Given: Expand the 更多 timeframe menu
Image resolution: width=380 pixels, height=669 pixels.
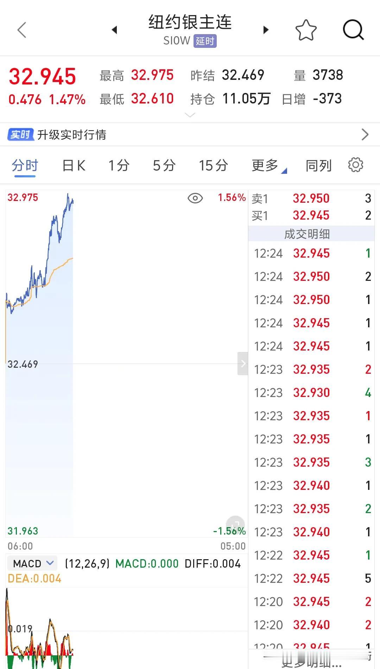Looking at the screenshot, I should point(269,165).
